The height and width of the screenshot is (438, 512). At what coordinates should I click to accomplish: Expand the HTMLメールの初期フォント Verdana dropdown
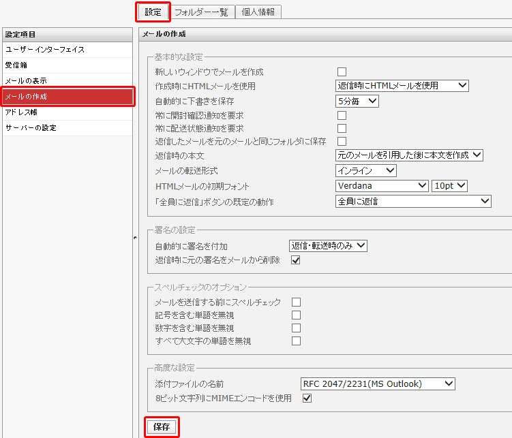tap(382, 185)
